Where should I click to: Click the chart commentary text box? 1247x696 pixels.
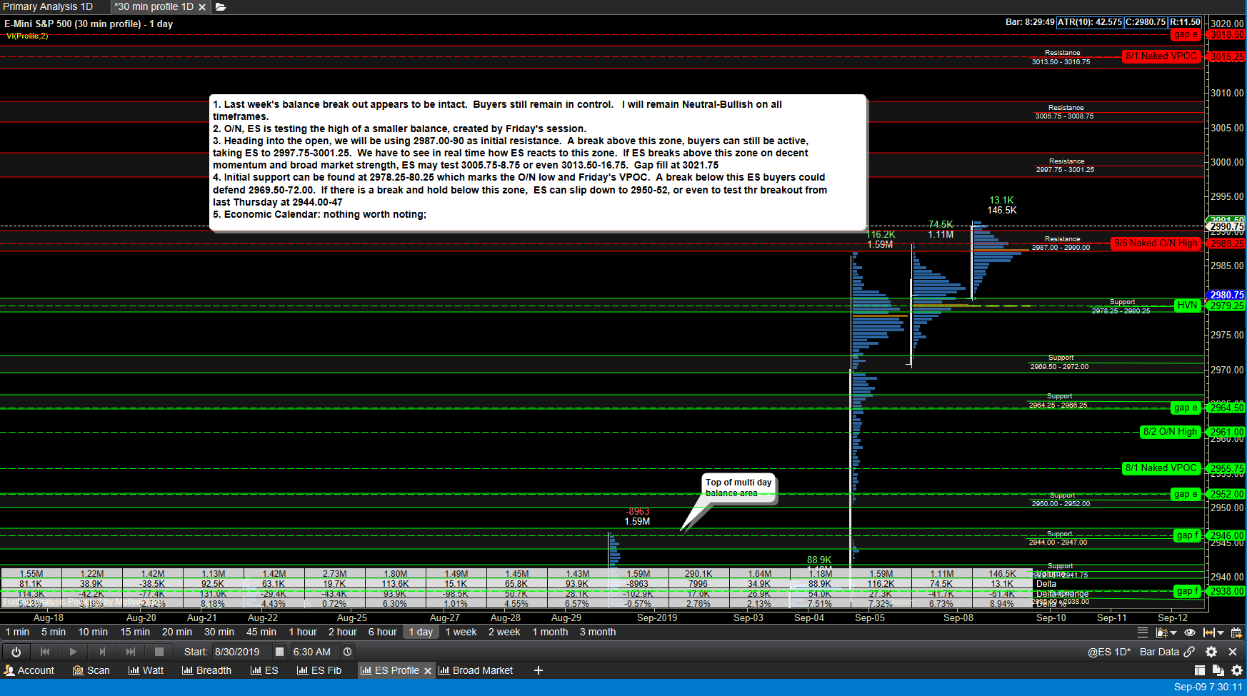coord(538,162)
